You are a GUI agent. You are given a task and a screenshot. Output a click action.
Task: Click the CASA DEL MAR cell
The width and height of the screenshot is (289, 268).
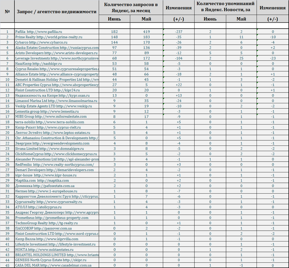[x=57, y=266]
